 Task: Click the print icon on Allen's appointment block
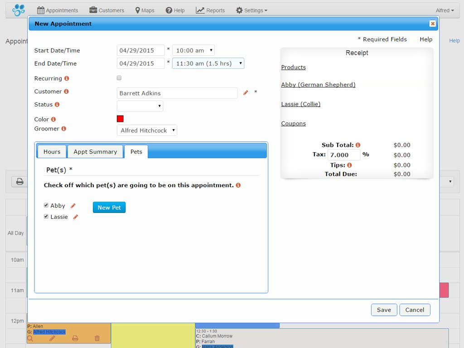pyautogui.click(x=75, y=338)
